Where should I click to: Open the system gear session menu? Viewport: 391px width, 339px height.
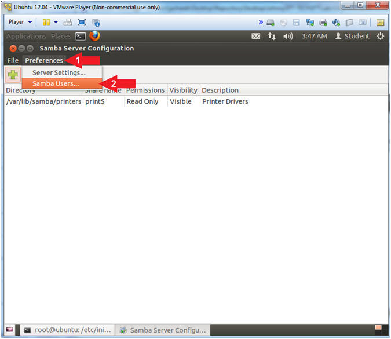(380, 37)
